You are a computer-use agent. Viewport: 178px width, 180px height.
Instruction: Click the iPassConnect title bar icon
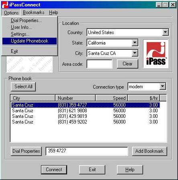5,5
